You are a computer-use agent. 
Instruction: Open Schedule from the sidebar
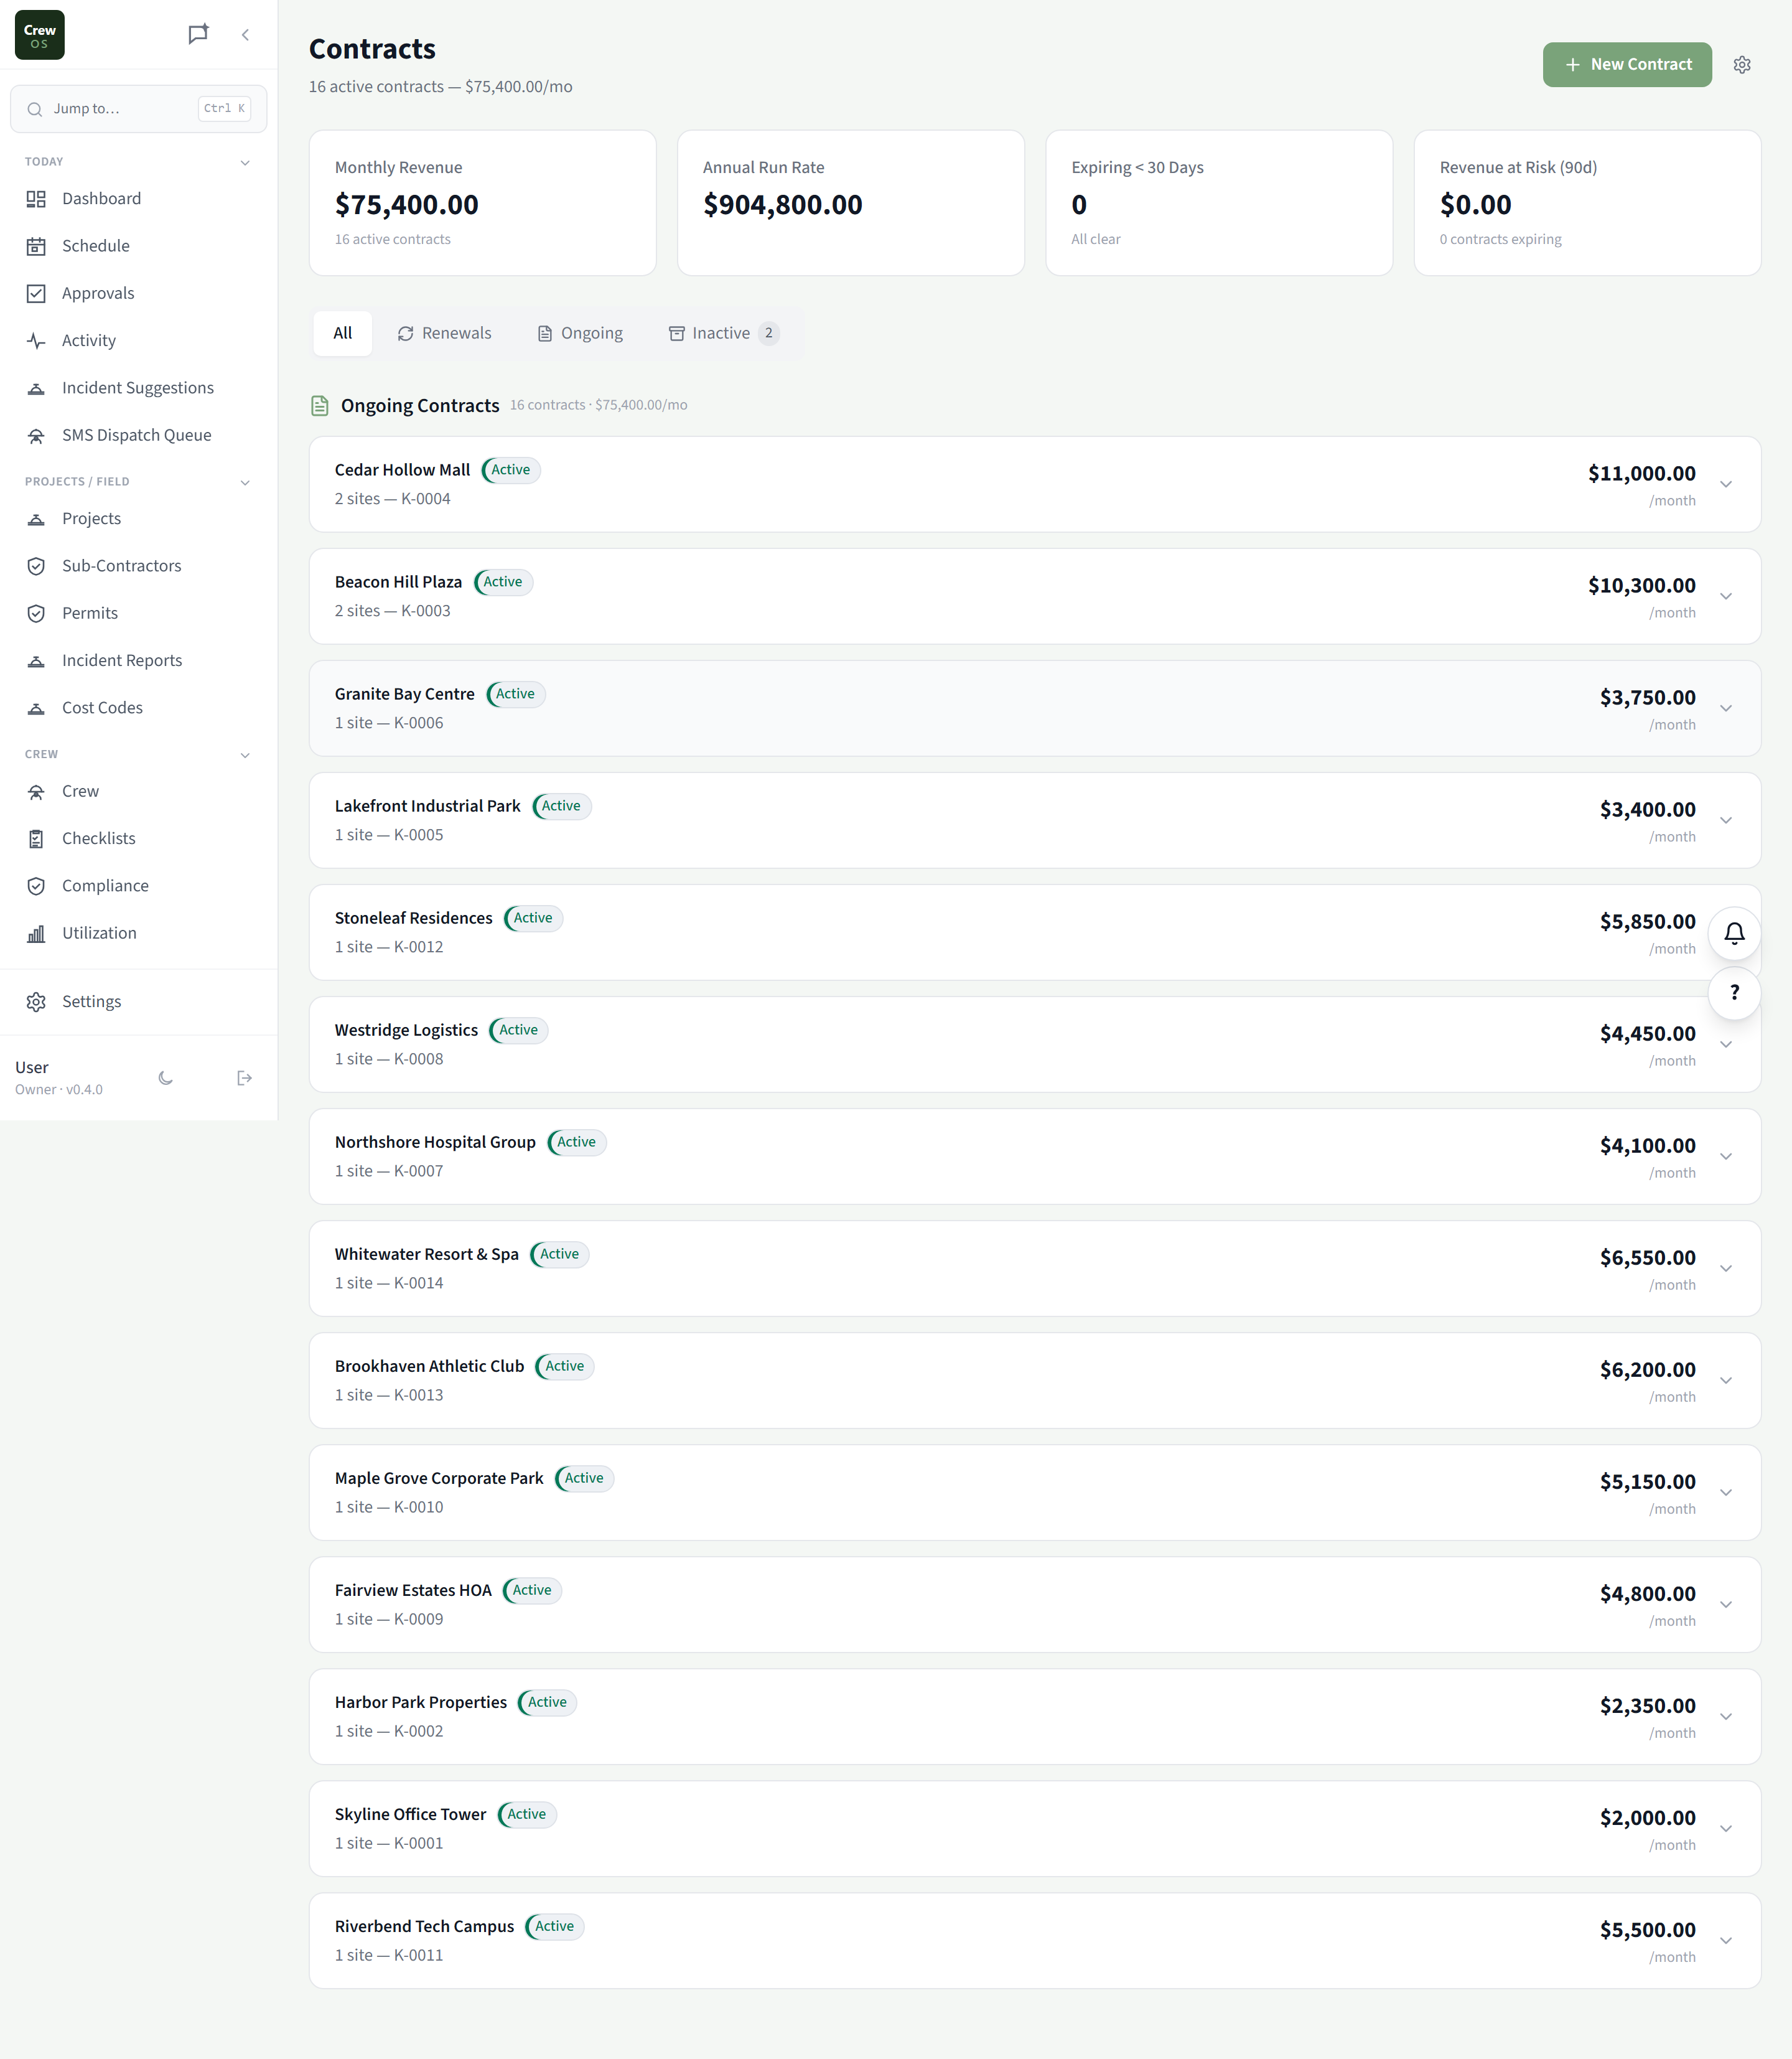138,246
